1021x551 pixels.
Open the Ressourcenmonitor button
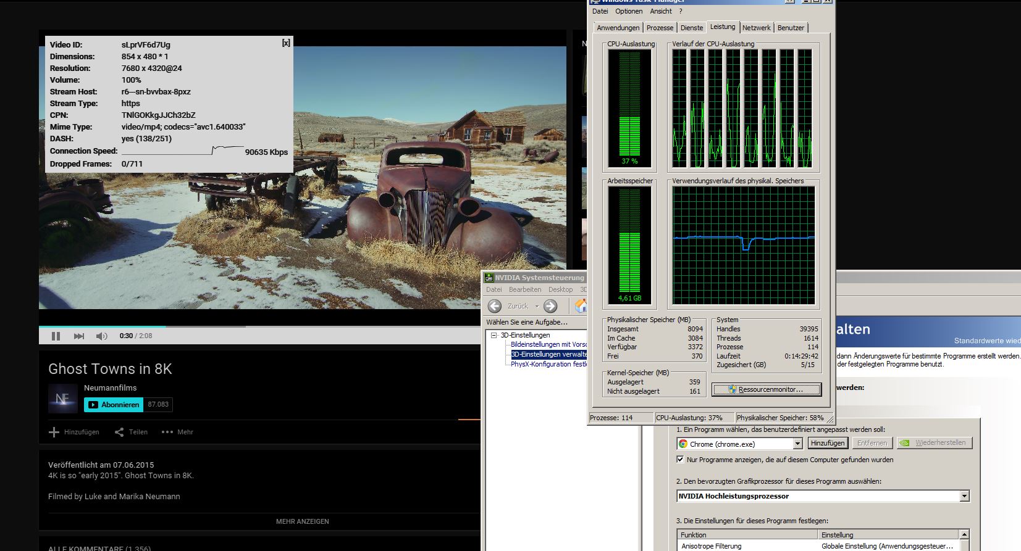767,389
